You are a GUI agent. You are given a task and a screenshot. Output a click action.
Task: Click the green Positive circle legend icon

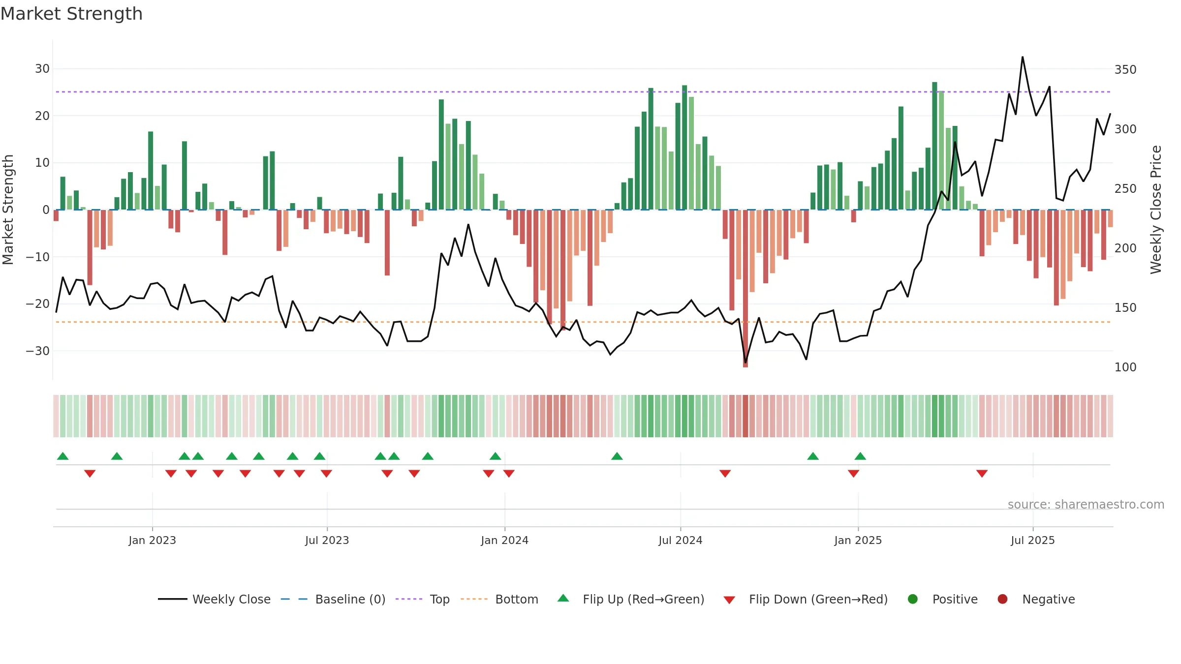tap(913, 599)
